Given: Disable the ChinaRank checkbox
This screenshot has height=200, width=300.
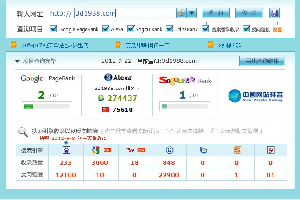Looking at the screenshot, I should [169, 29].
